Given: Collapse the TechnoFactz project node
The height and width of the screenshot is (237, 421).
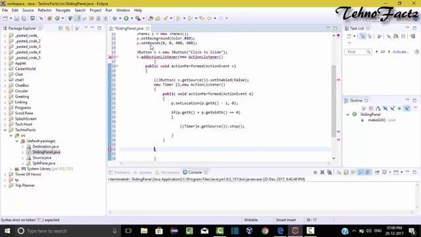Looking at the screenshot, I should coord(5,130).
